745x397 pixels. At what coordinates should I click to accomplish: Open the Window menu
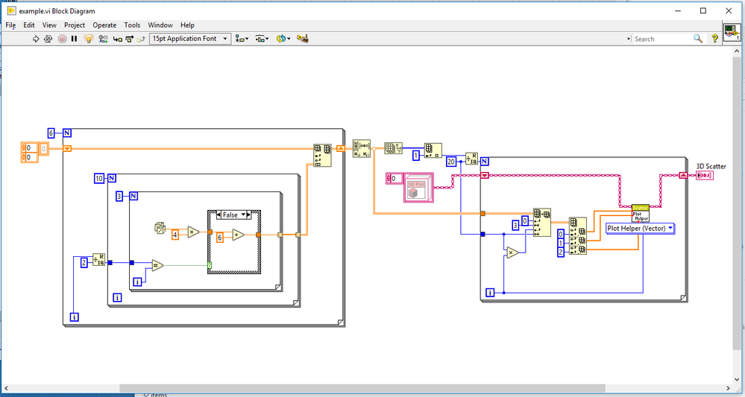click(x=160, y=25)
